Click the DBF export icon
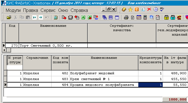This screenshot has height=103, width=188. click(96, 17)
